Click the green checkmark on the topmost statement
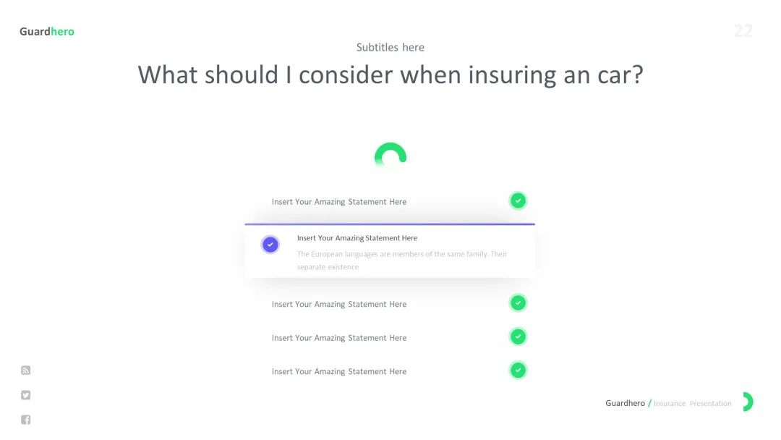Image resolution: width=781 pixels, height=440 pixels. 518,200
